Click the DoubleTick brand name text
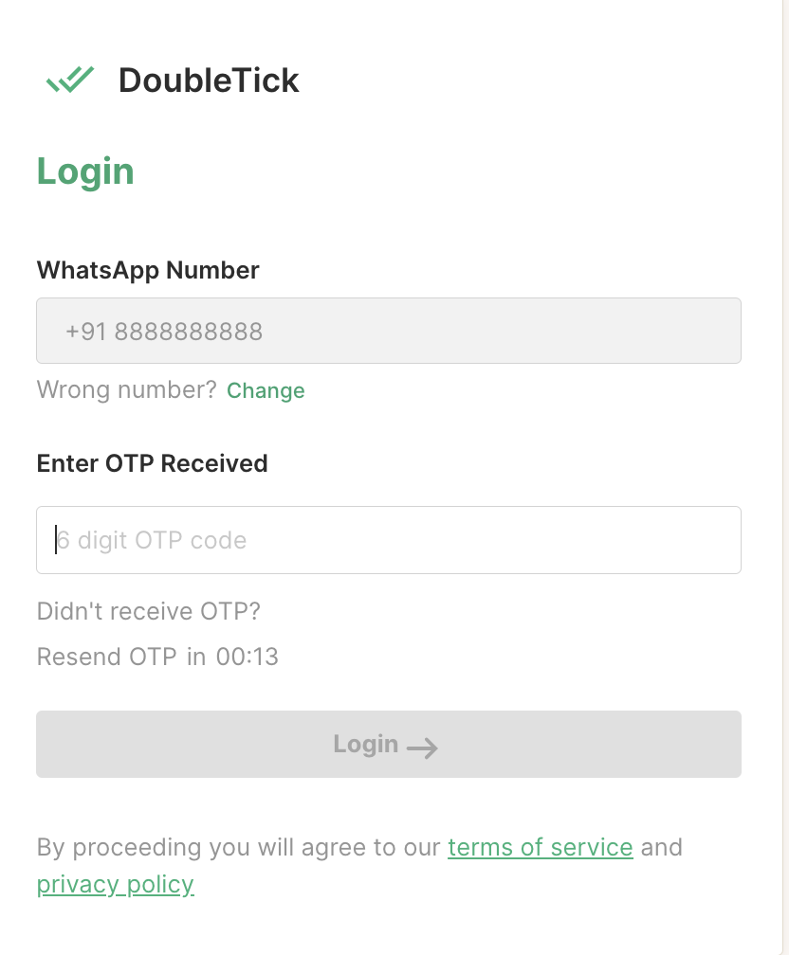Image resolution: width=789 pixels, height=955 pixels. point(209,81)
